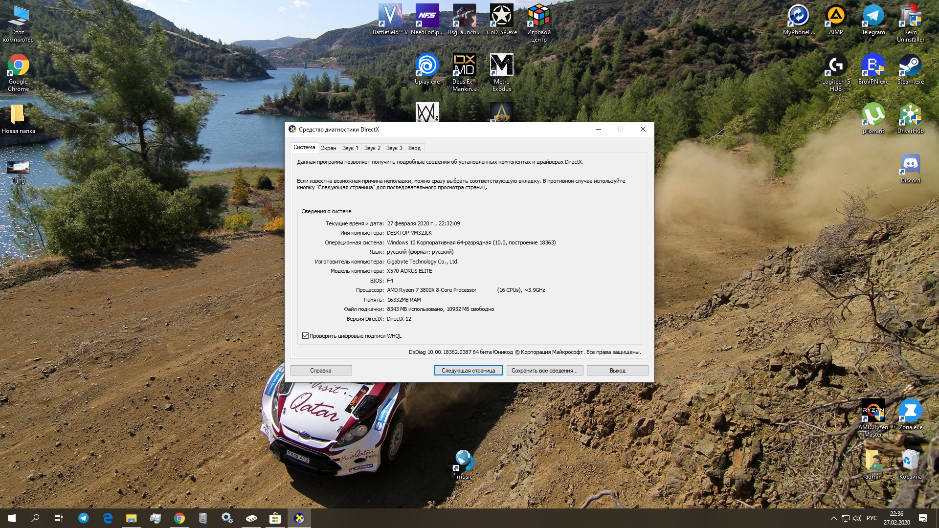Viewport: 939px width, 528px height.
Task: Click the Следующая страница button
Action: 468,371
